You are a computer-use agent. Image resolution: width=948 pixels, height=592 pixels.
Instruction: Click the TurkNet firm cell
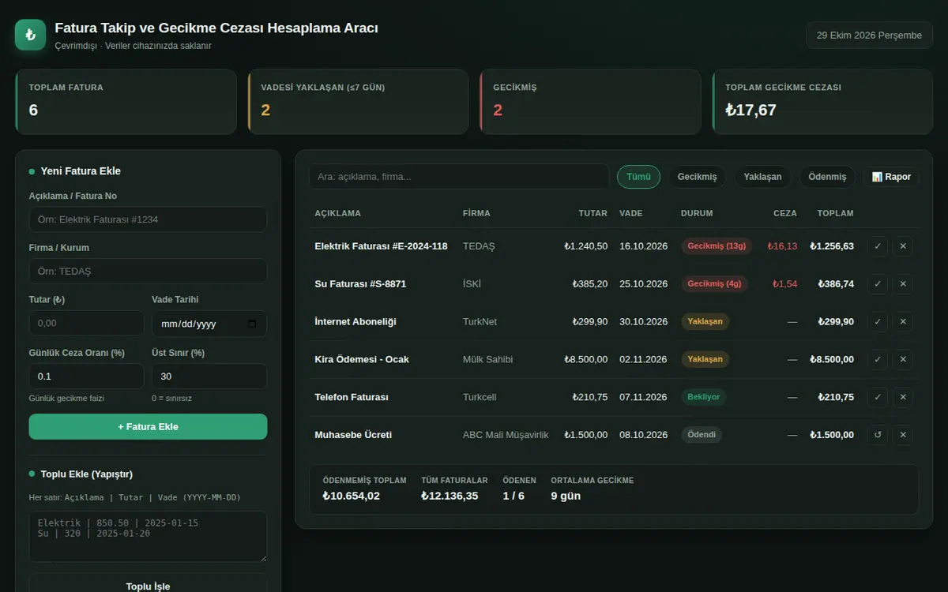480,322
